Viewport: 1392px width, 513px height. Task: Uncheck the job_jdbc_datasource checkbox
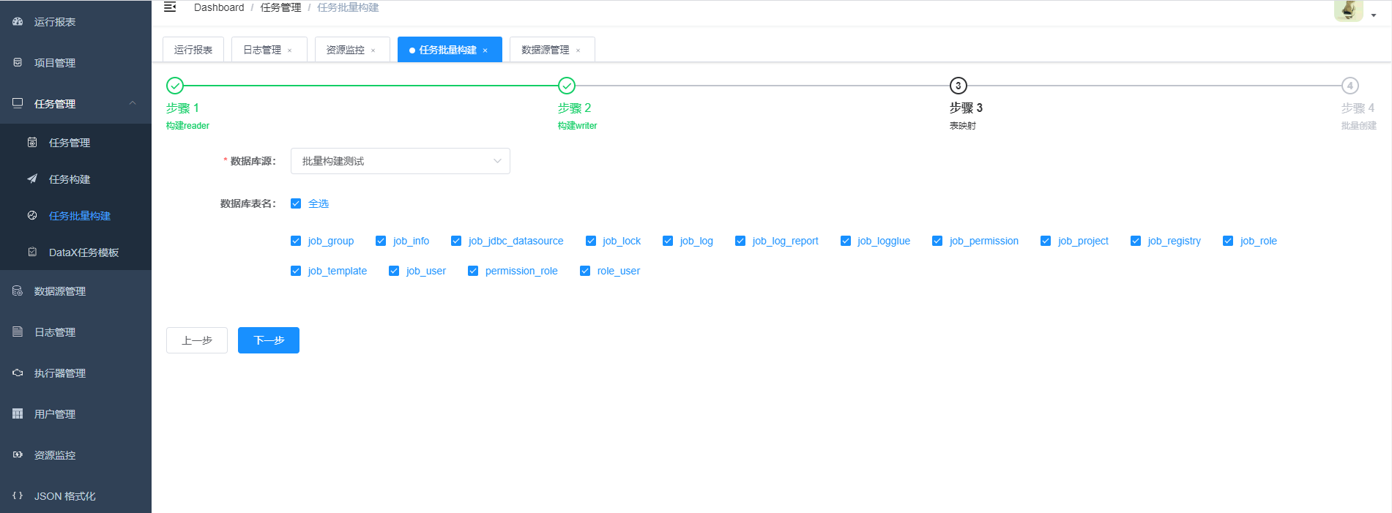pyautogui.click(x=456, y=241)
